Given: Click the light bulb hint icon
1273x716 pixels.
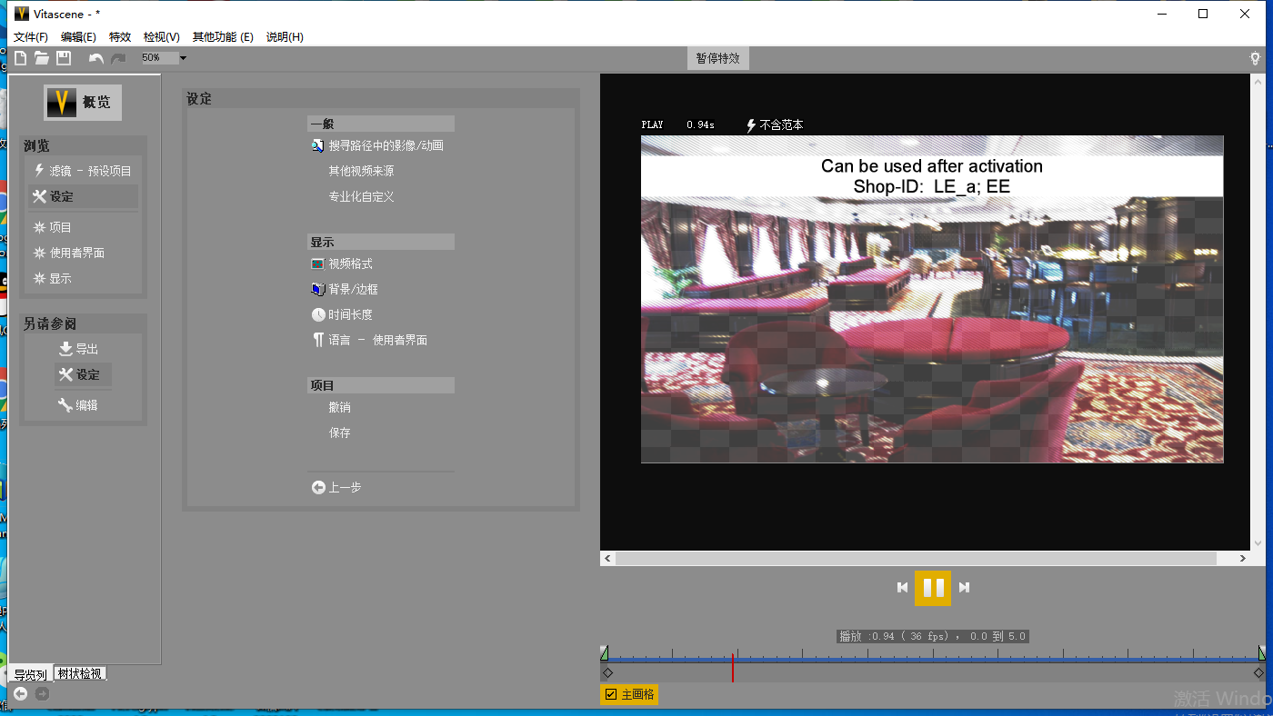Looking at the screenshot, I should (1256, 58).
